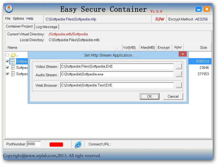Uncheck the checkbox for the 4390134 file
Screen dimensions: 218x165
click(8, 61)
